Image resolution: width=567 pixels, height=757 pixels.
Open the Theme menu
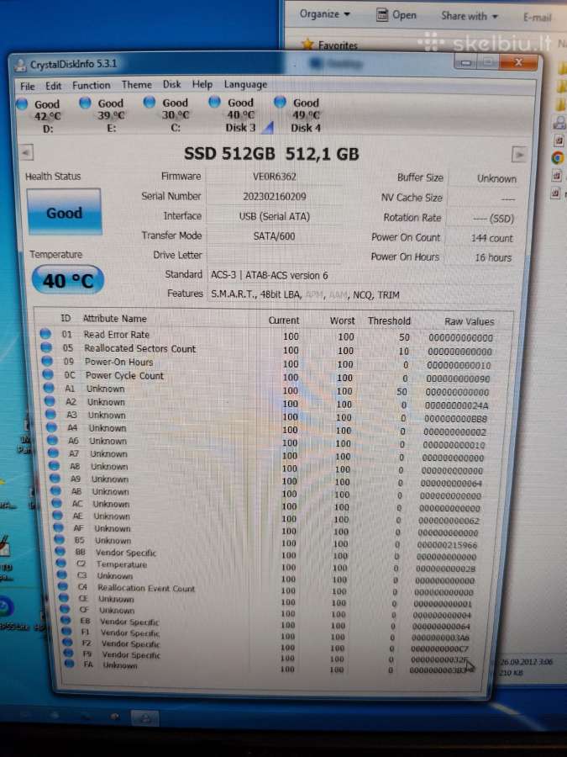(136, 85)
